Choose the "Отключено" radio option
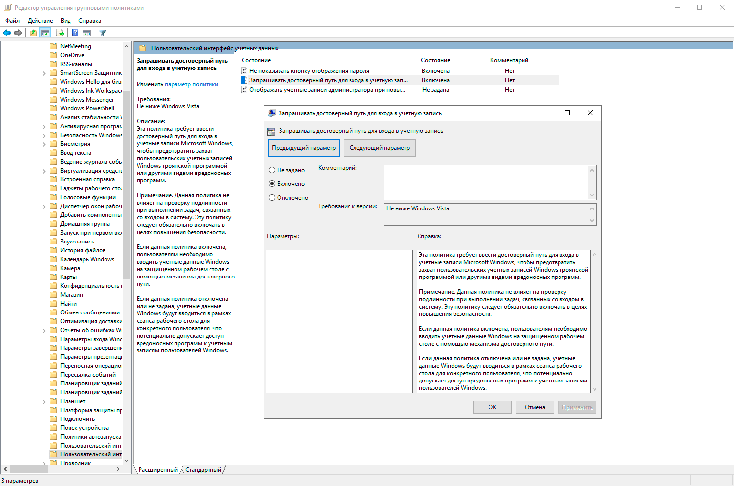 point(272,198)
